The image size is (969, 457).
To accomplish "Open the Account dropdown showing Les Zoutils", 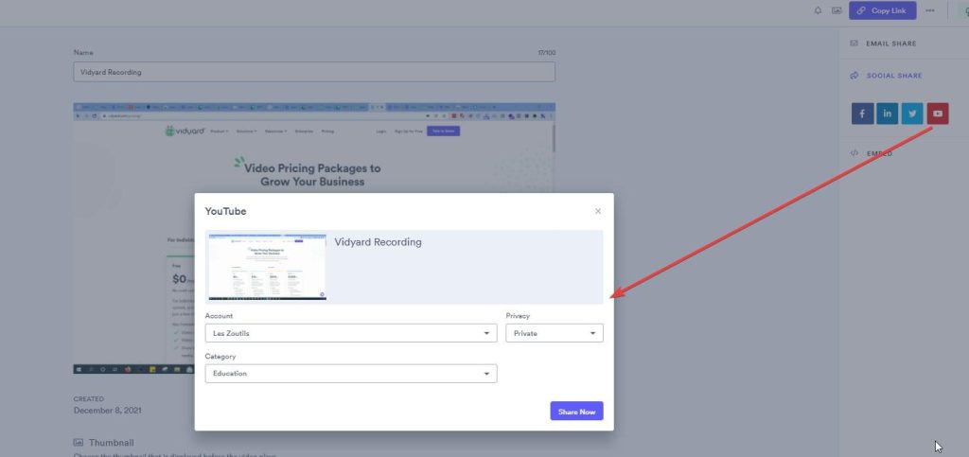I will (351, 333).
